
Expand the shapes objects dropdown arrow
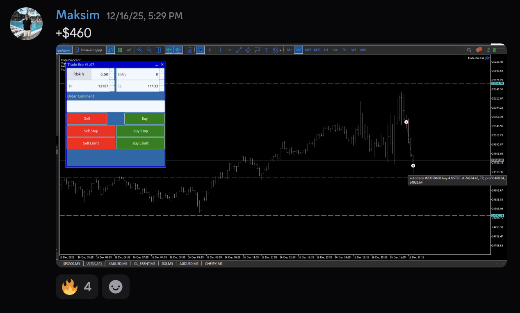click(281, 50)
